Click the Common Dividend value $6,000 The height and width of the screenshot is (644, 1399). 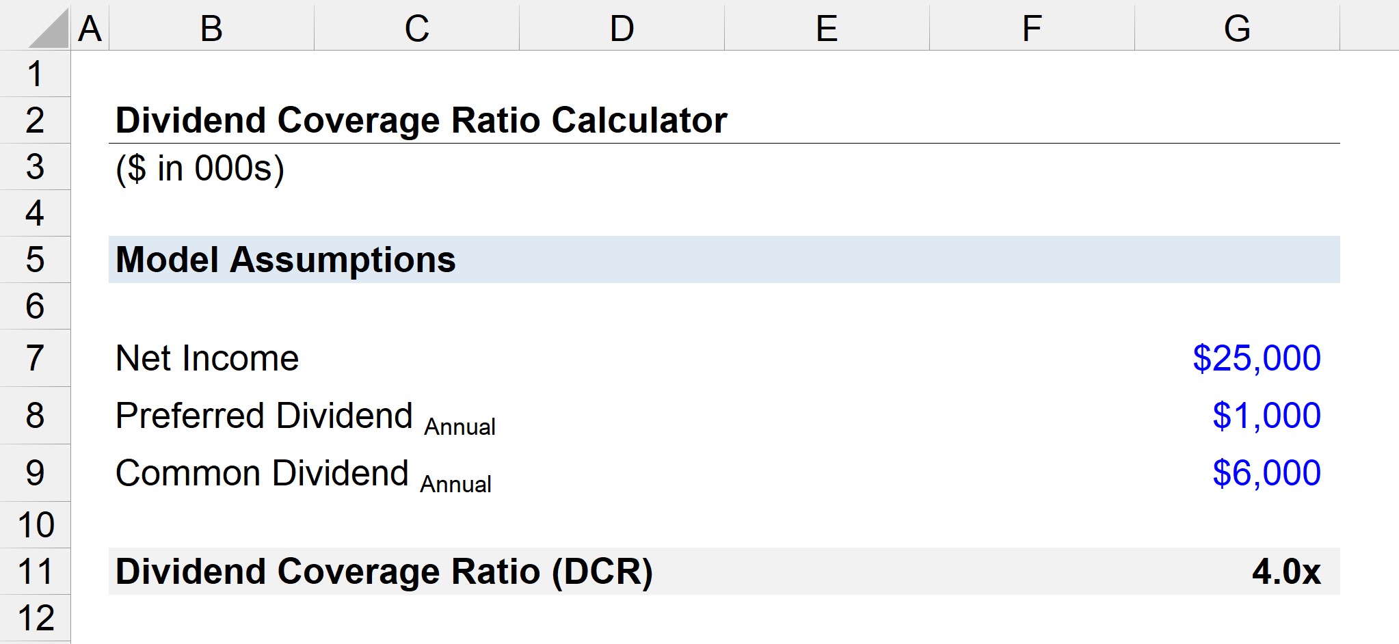tap(1266, 473)
